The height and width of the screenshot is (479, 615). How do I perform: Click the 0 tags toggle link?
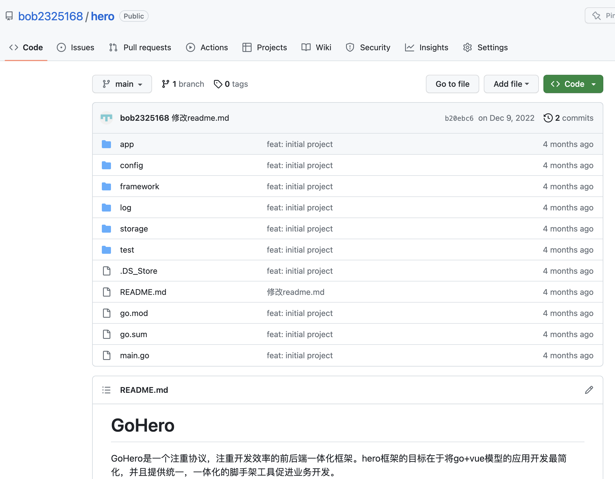230,83
